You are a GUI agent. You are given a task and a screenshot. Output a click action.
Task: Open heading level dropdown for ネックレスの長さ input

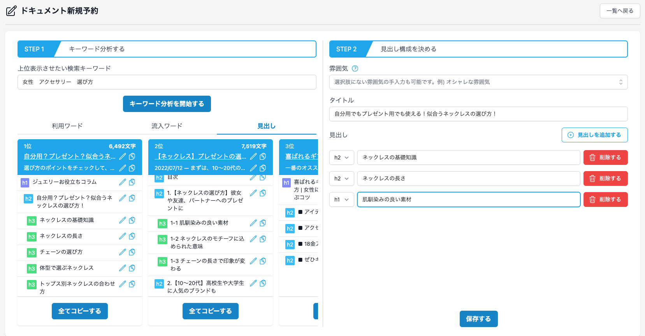[342, 178]
